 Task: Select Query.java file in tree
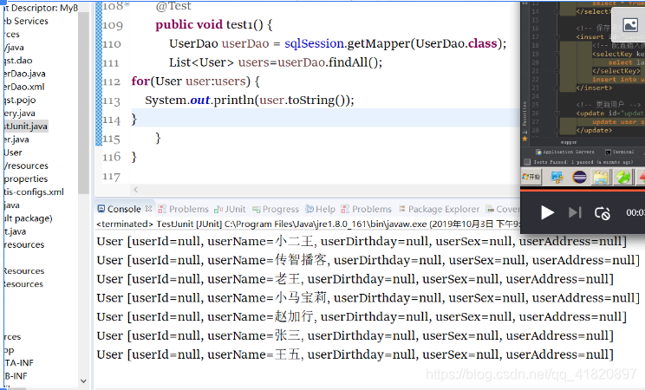coord(19,114)
